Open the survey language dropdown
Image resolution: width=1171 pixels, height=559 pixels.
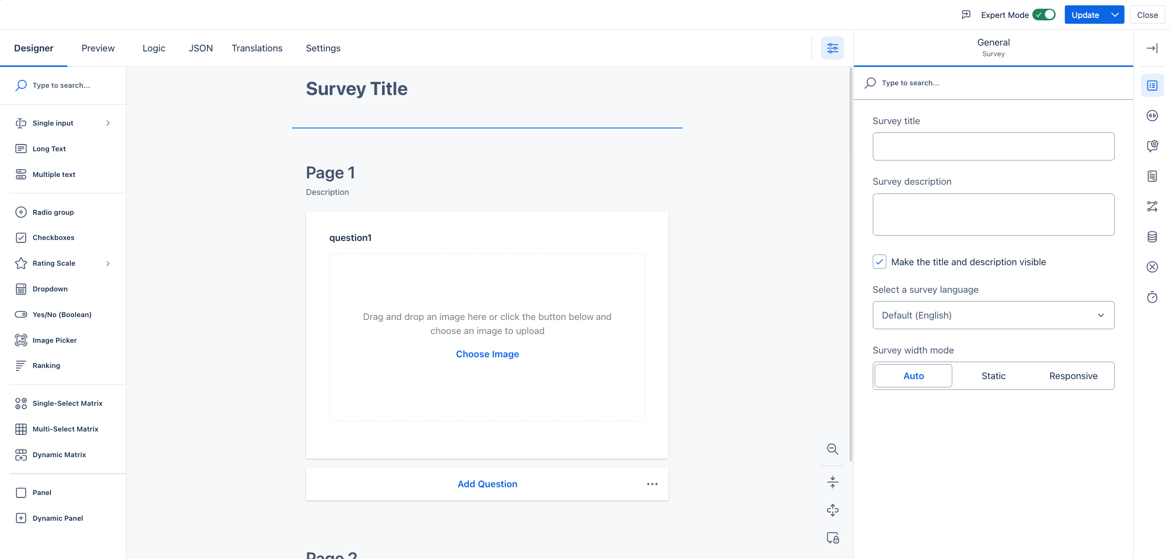993,315
